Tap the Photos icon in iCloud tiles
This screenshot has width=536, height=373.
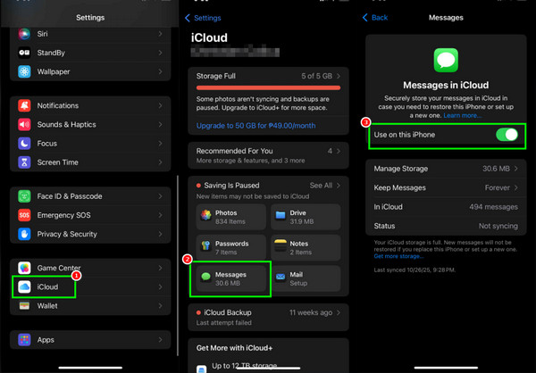pyautogui.click(x=205, y=215)
